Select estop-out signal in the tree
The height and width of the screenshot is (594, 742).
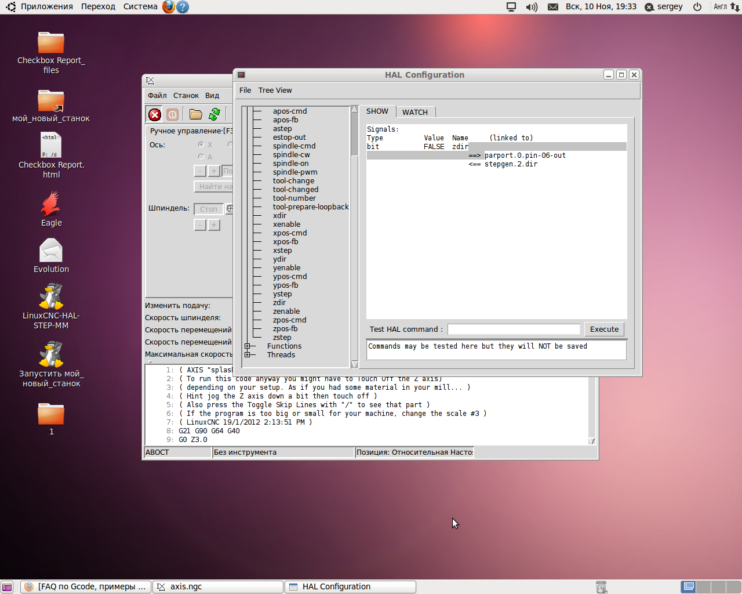coord(289,137)
